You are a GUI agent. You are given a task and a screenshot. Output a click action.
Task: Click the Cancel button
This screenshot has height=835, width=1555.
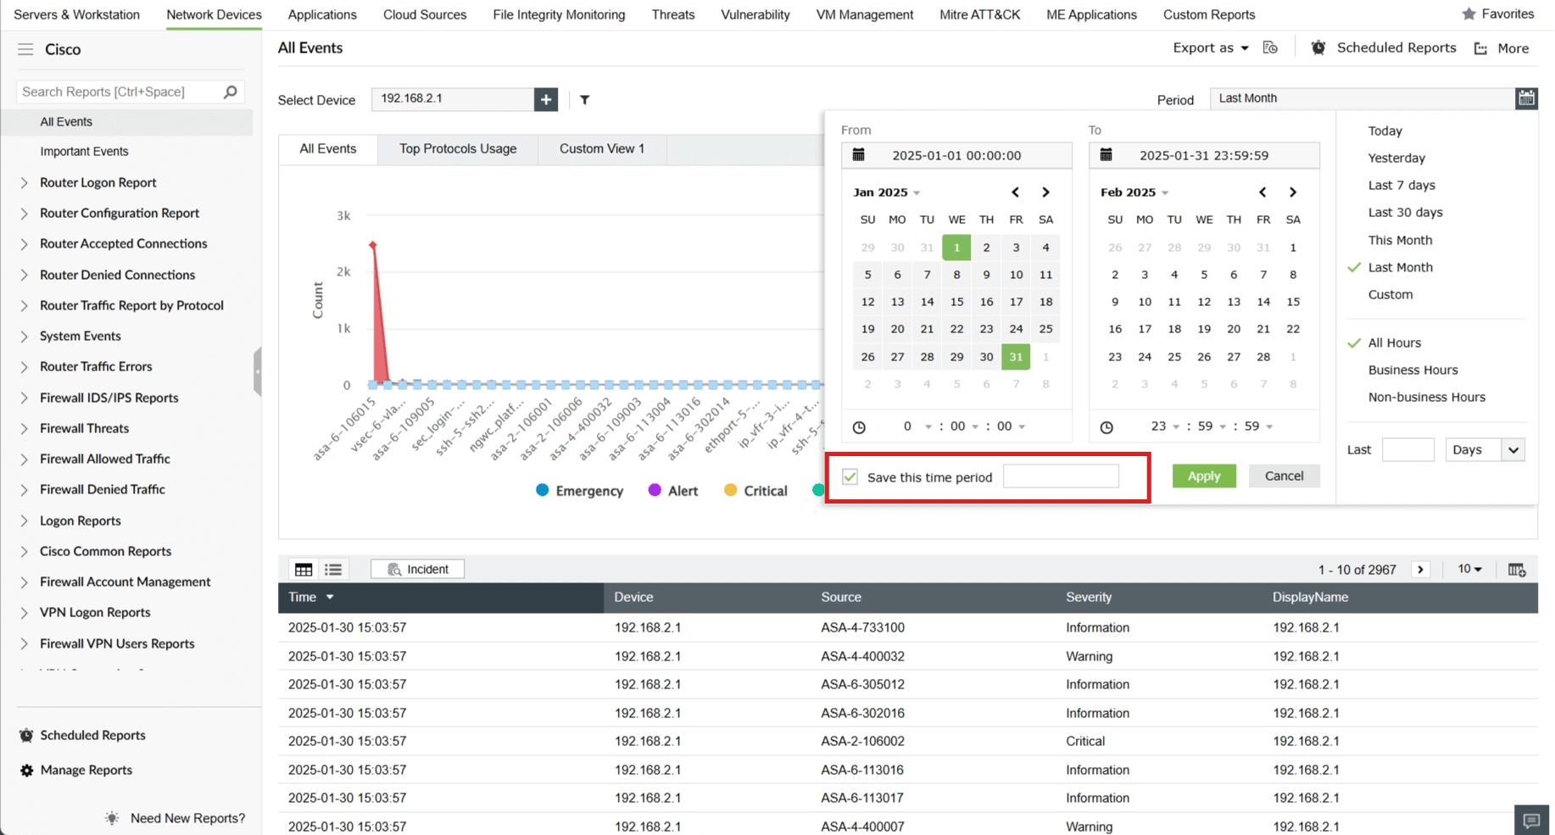pyautogui.click(x=1284, y=476)
